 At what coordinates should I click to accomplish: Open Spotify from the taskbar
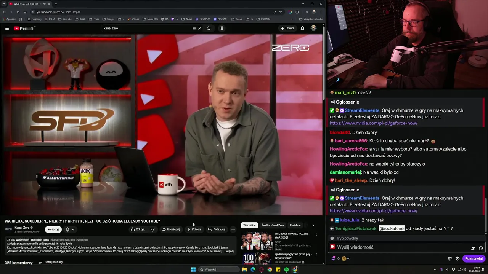click(x=286, y=269)
